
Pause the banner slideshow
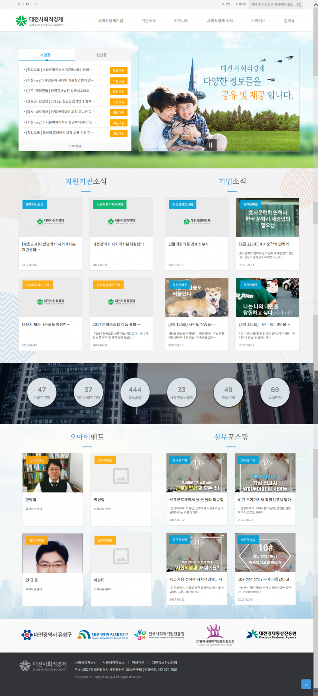click(x=211, y=144)
